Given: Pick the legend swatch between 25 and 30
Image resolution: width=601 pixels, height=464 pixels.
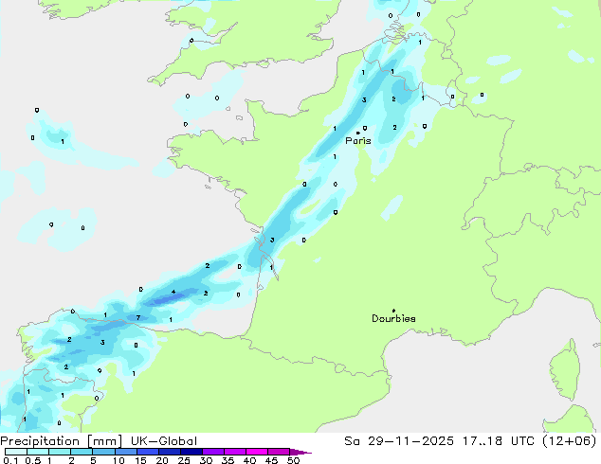Looking at the screenshot, I should point(191,452).
